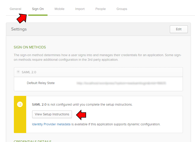Viewport: 195px width, 142px height.
Task: Go to the Mobile tab
Action: 59,9
